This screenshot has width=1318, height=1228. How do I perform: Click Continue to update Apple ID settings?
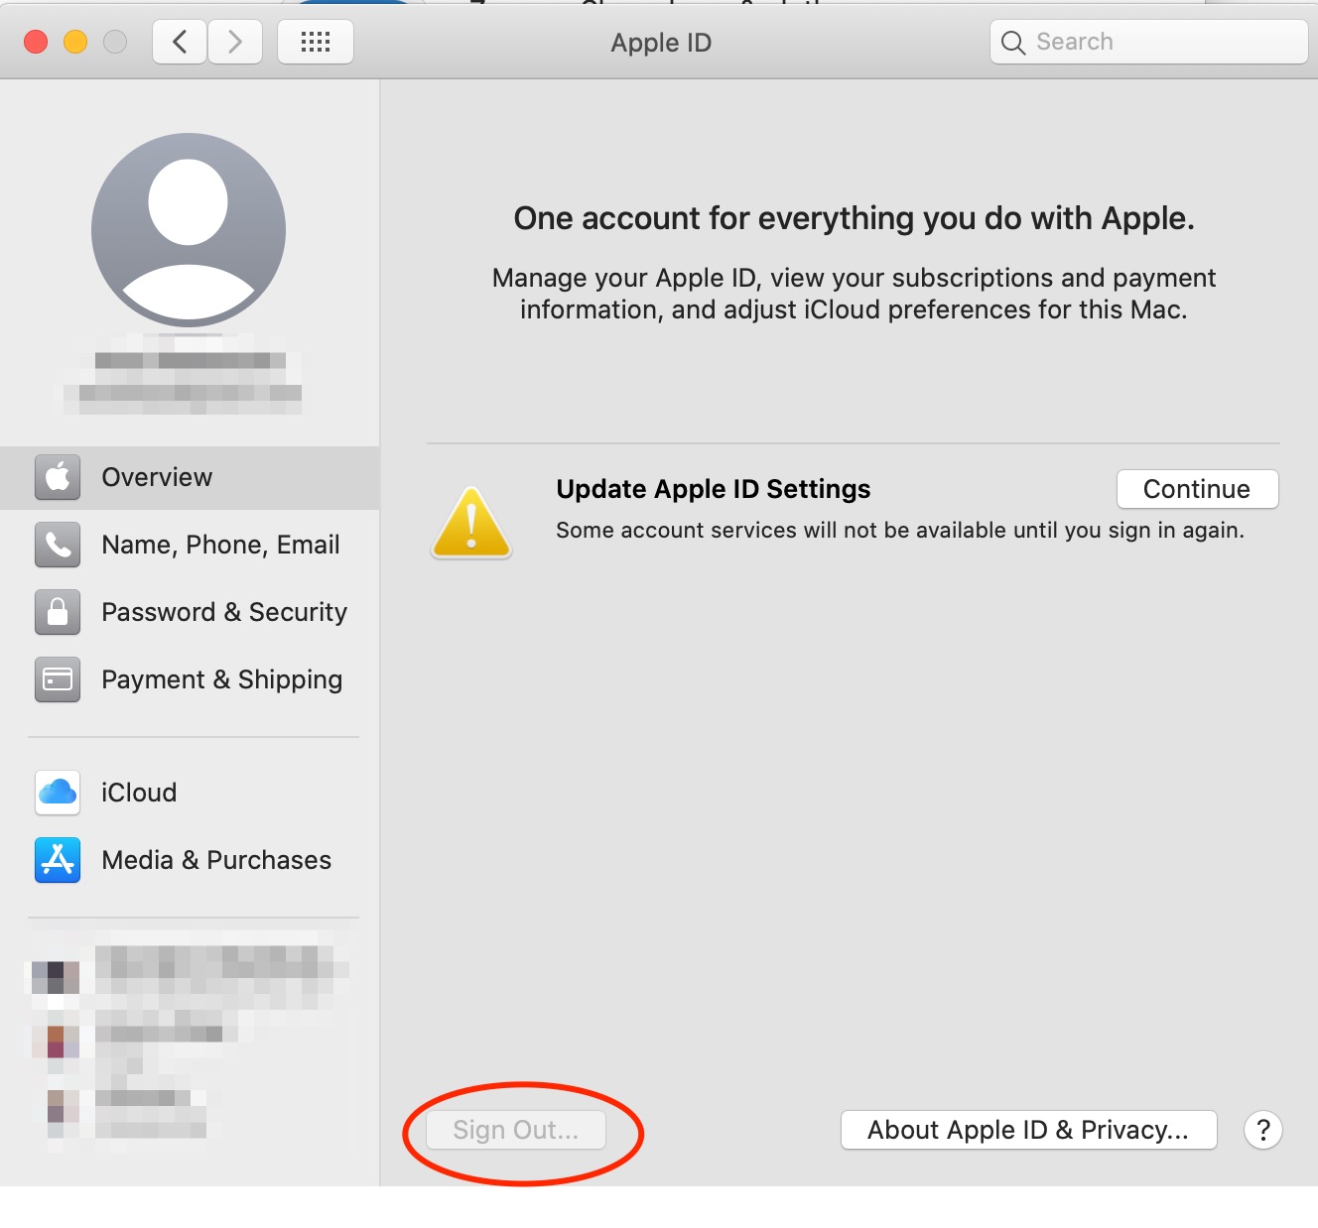click(1197, 489)
